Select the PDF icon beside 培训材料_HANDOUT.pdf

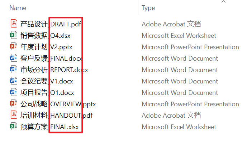(x=14, y=115)
